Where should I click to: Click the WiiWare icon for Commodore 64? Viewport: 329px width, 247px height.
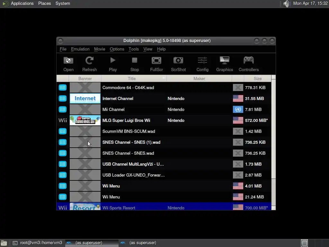63,87
